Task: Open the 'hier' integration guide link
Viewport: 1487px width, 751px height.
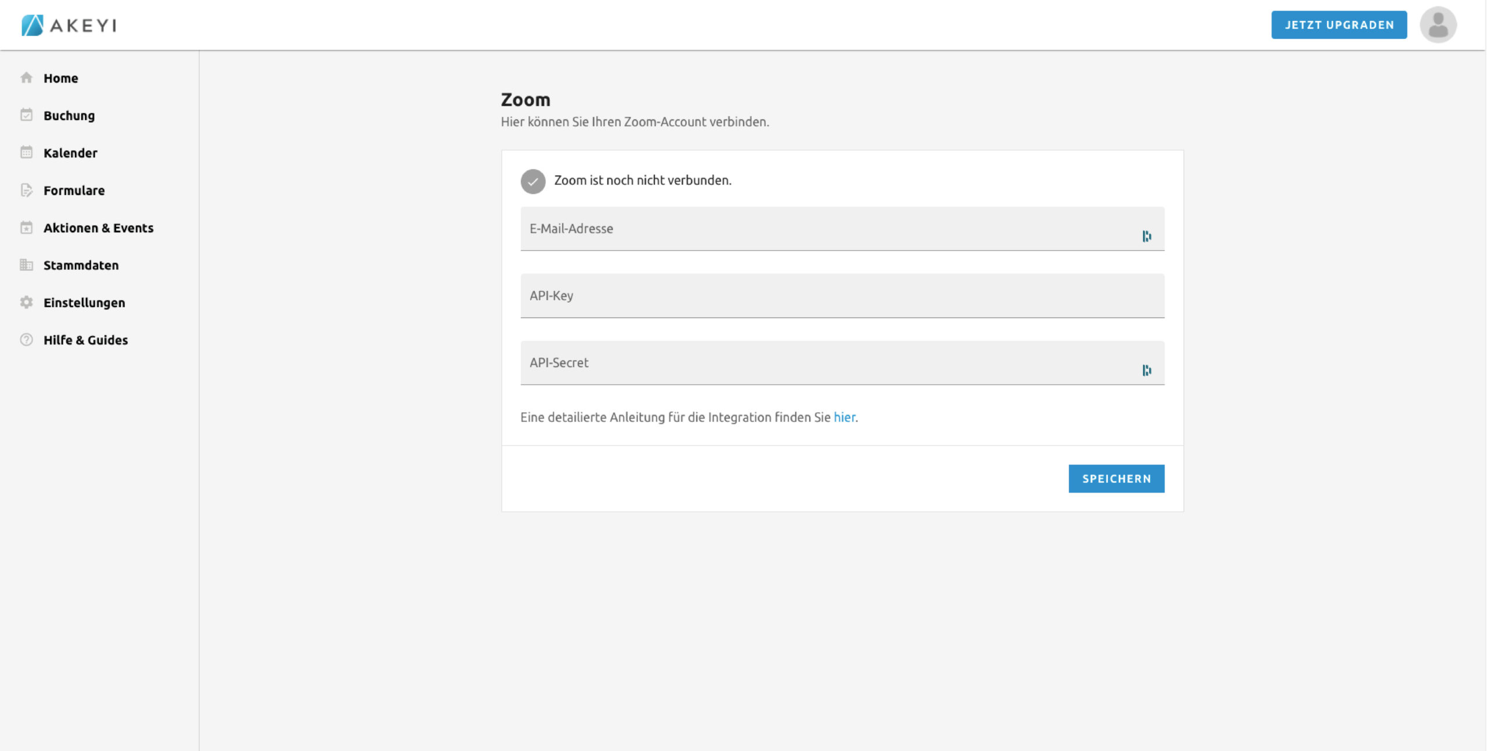Action: tap(844, 417)
